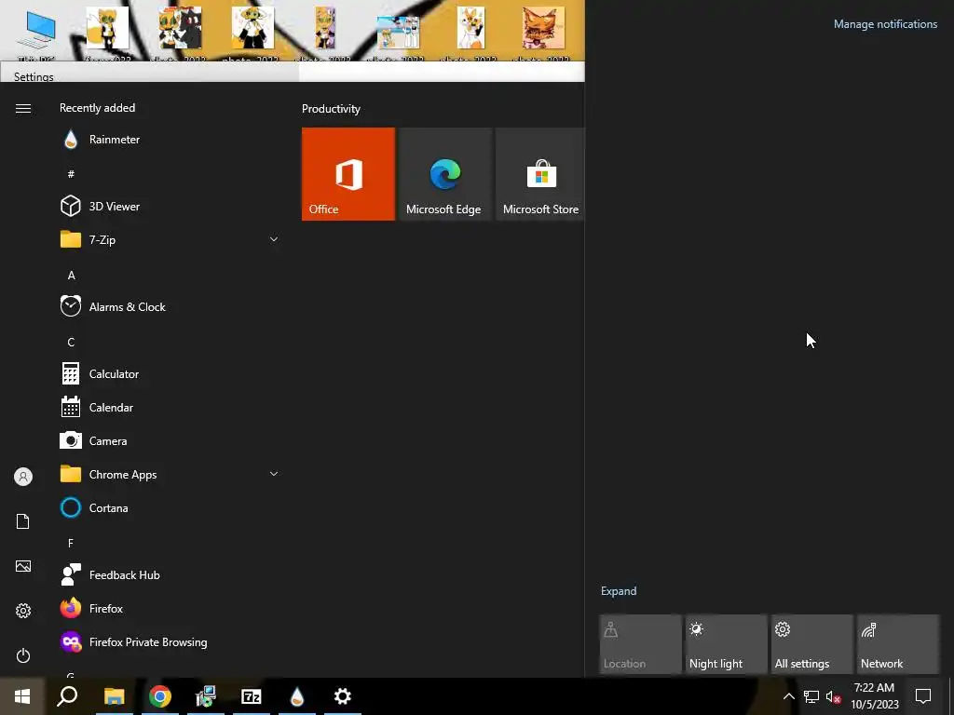Open taskbar Search magnifier
This screenshot has height=715, width=954.
(67, 696)
